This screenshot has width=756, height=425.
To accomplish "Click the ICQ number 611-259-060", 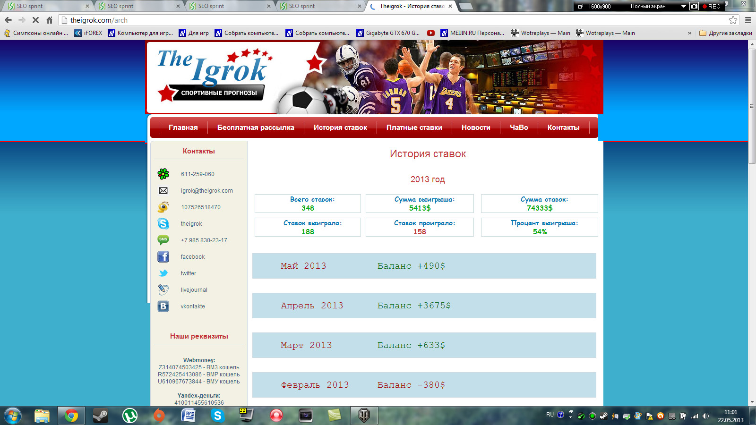I will (x=198, y=174).
